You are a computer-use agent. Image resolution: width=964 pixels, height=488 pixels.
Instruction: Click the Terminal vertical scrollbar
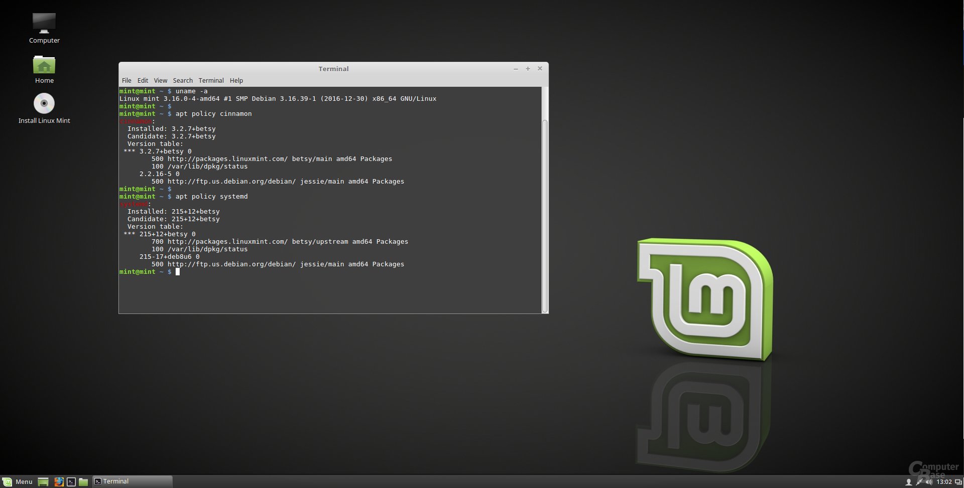(545, 216)
